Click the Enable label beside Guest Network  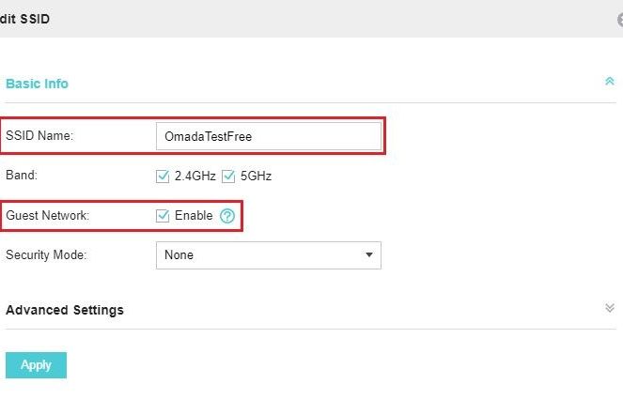pos(194,215)
